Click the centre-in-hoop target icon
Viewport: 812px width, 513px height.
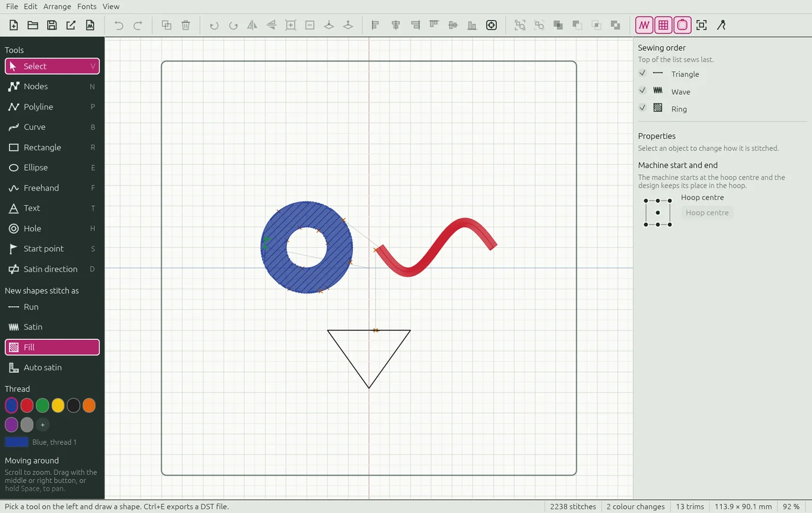click(x=491, y=25)
